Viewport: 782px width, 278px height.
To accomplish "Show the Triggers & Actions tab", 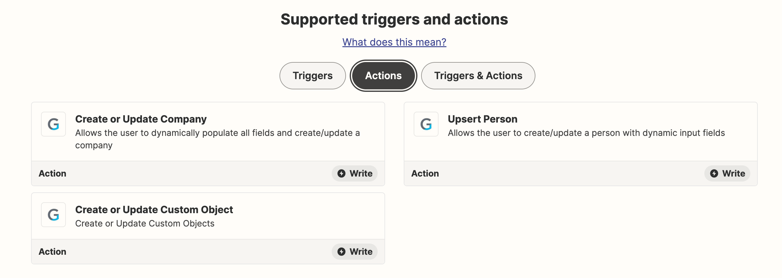I will tap(478, 76).
